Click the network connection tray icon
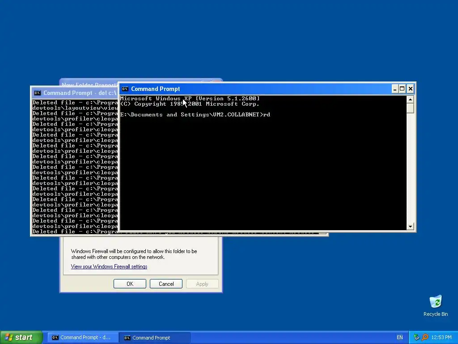The image size is (458, 344). pos(417,337)
